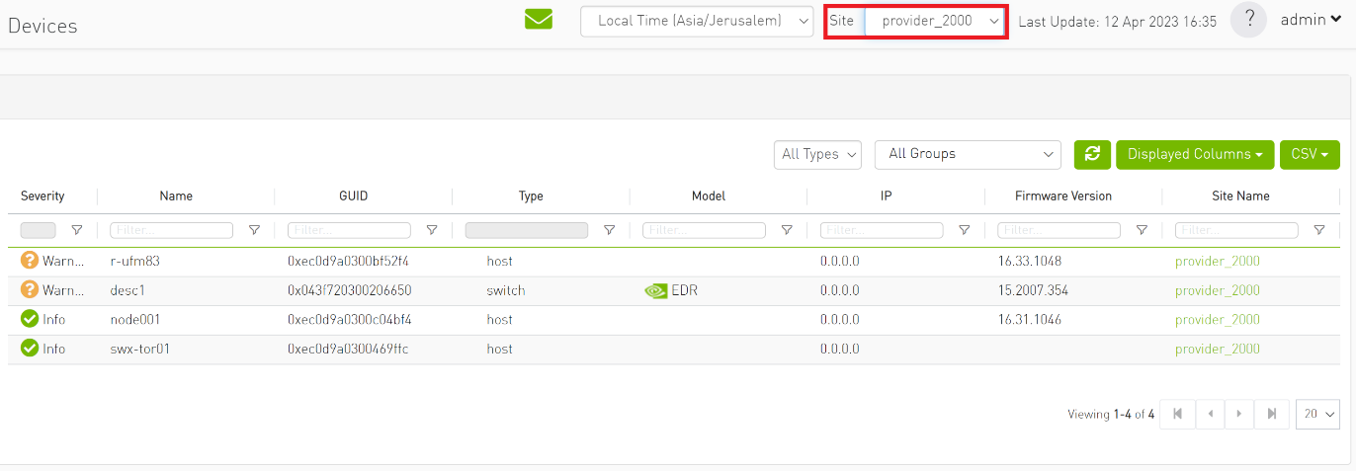Click the Firmware Version filter input field
The height and width of the screenshot is (471, 1356).
[x=1059, y=230]
